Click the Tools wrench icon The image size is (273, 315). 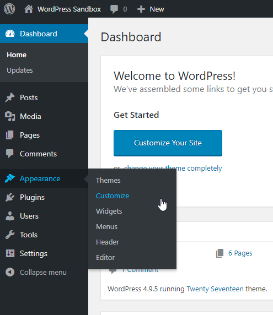point(10,235)
